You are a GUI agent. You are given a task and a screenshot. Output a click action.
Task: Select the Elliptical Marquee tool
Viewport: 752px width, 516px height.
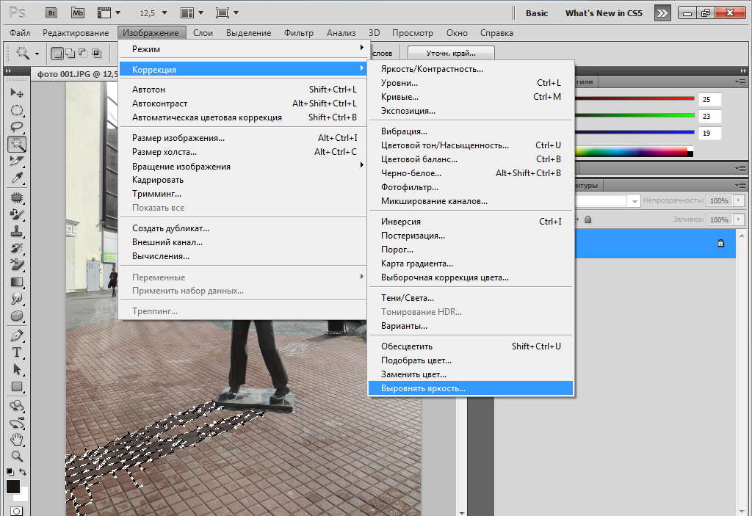[x=17, y=110]
